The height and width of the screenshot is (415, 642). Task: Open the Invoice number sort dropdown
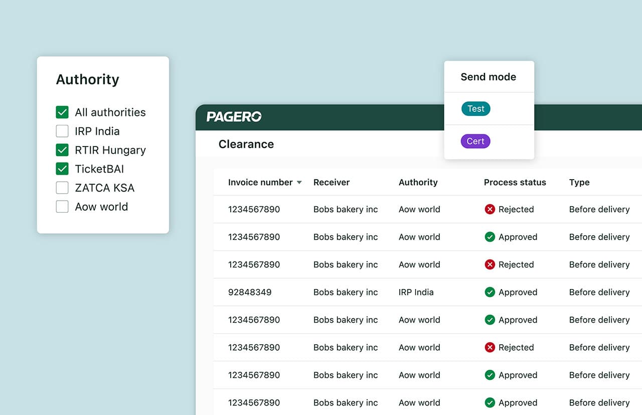[299, 183]
